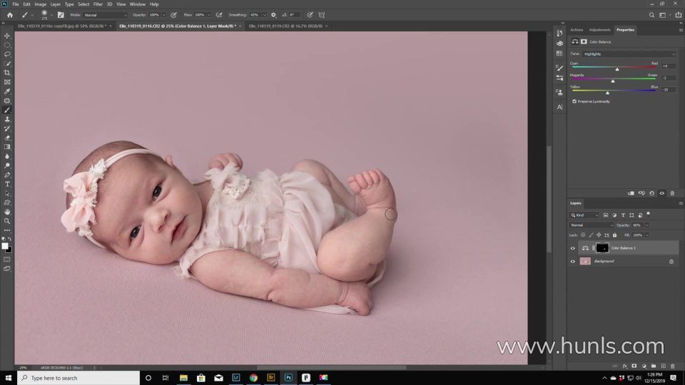Click the Home icon in options bar
This screenshot has height=385, width=685.
pos(9,14)
